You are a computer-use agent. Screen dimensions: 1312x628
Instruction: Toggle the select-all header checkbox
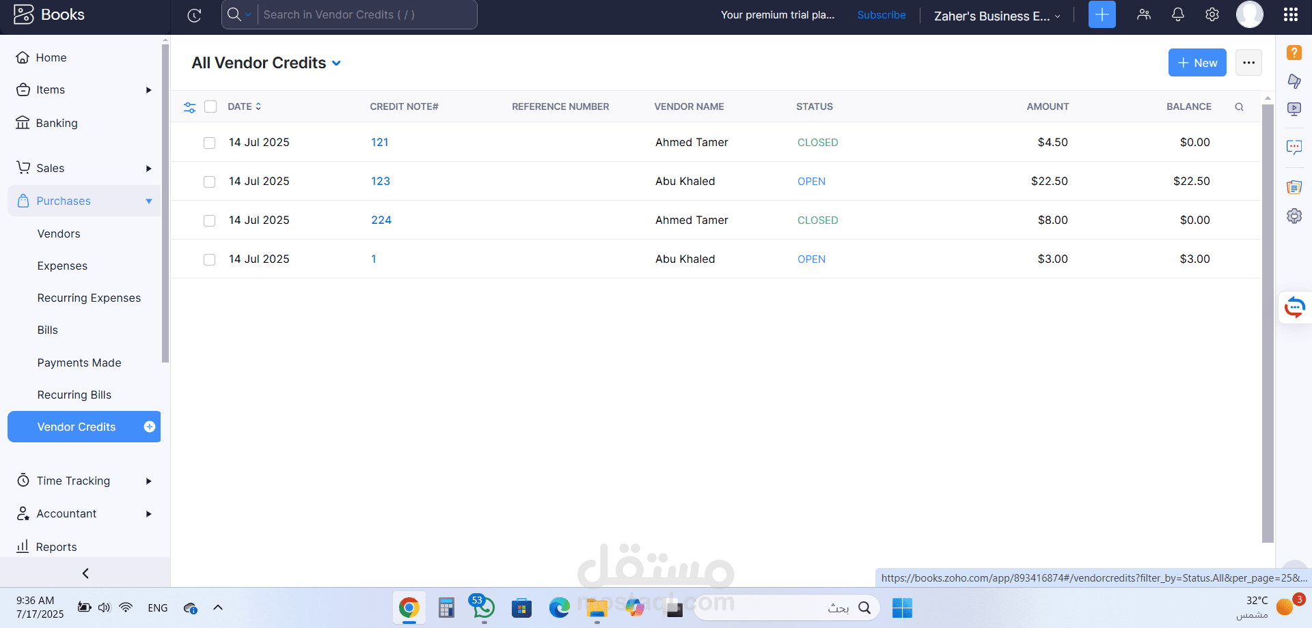[x=210, y=106]
